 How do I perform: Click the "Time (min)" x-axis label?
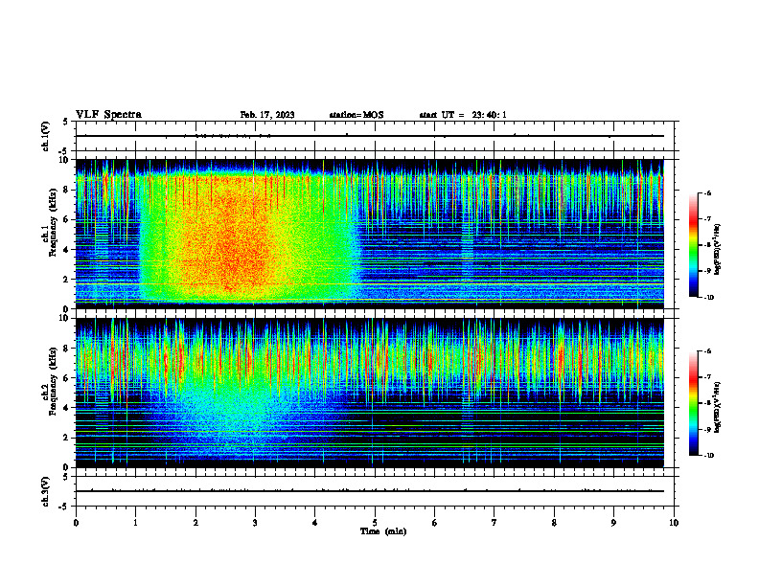(383, 531)
